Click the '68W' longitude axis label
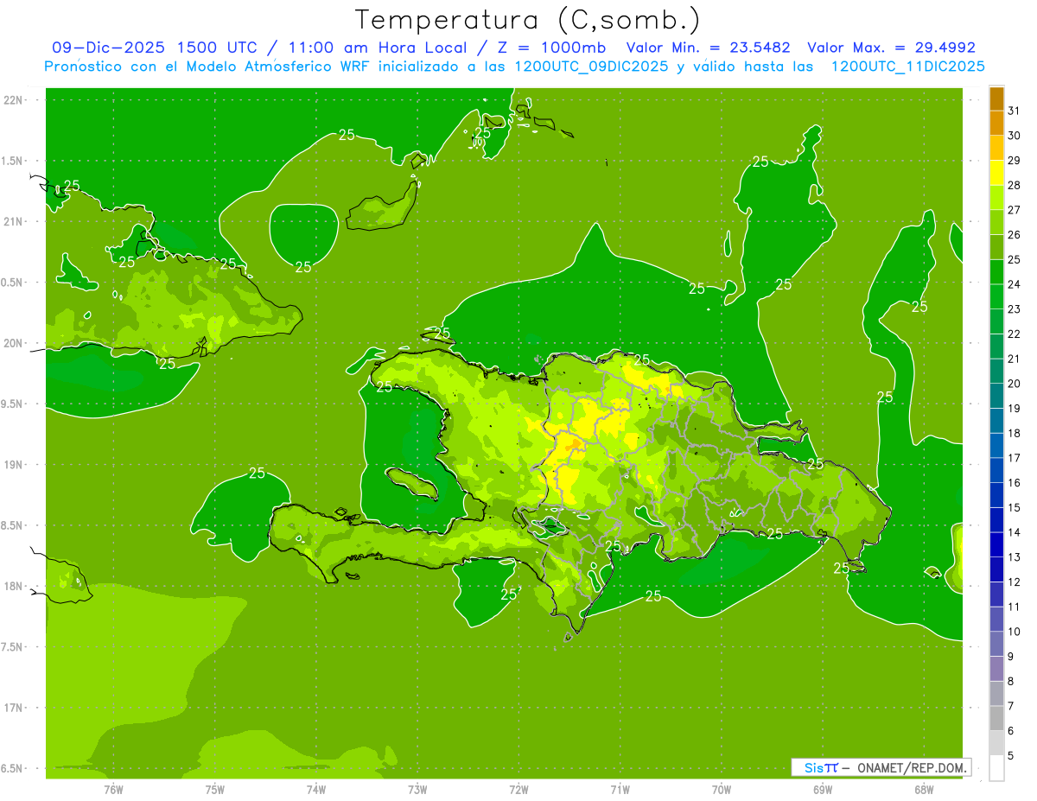Screen dimensions: 1037x801 [924, 790]
